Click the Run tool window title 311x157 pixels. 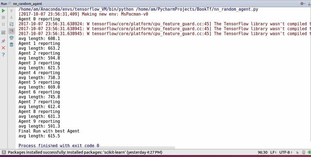4,4
